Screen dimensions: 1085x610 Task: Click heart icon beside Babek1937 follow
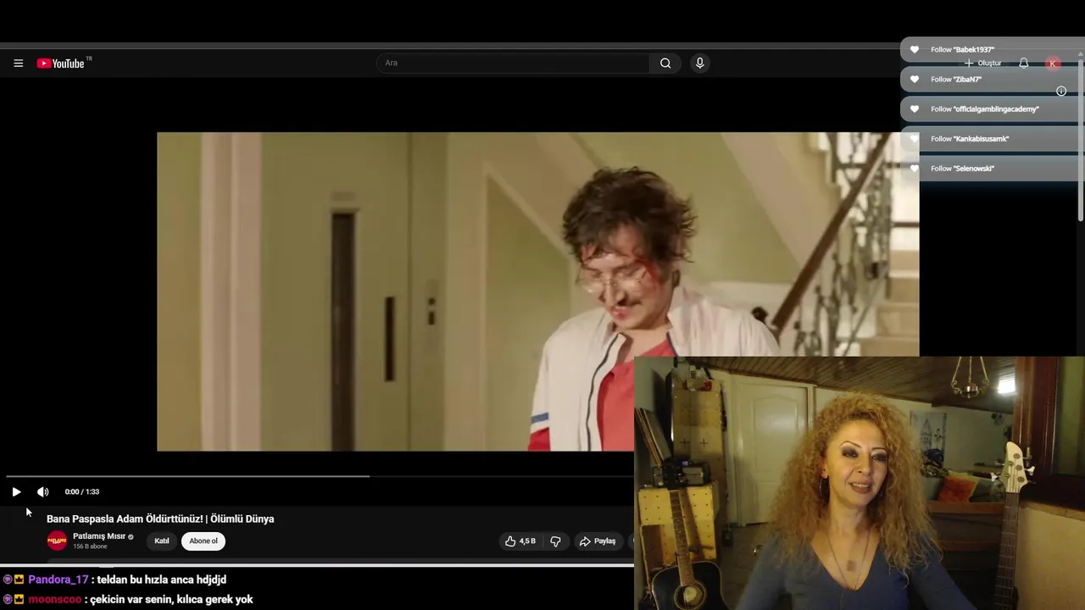915,50
